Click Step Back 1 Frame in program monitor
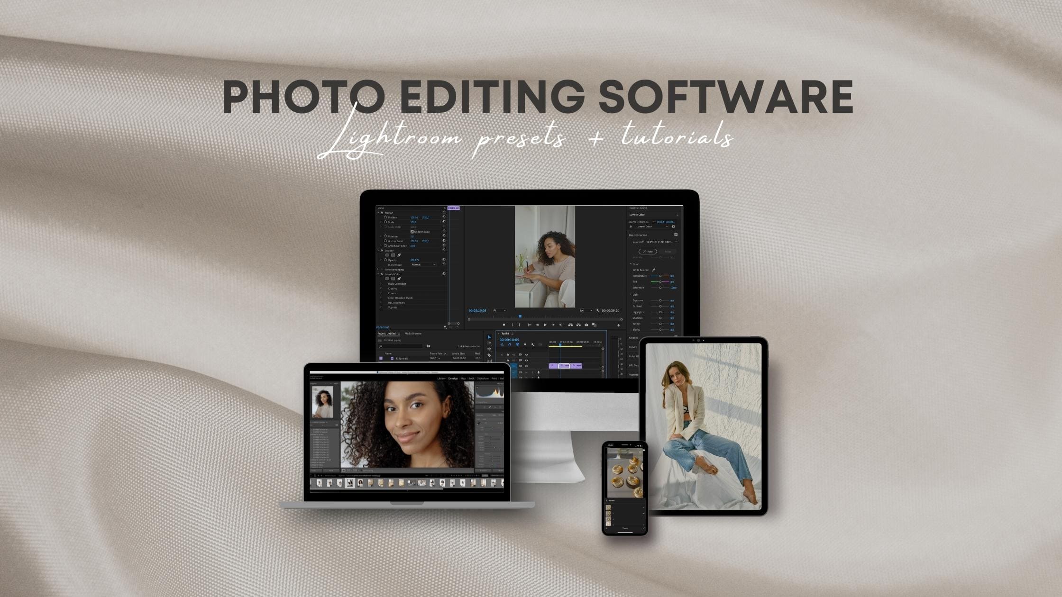 [x=537, y=325]
